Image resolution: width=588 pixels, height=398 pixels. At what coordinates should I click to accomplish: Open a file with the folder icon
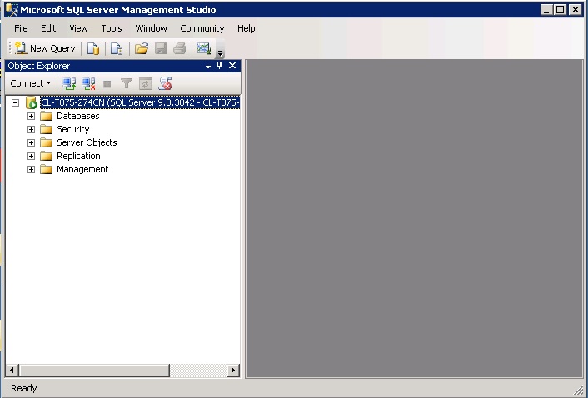click(x=142, y=48)
